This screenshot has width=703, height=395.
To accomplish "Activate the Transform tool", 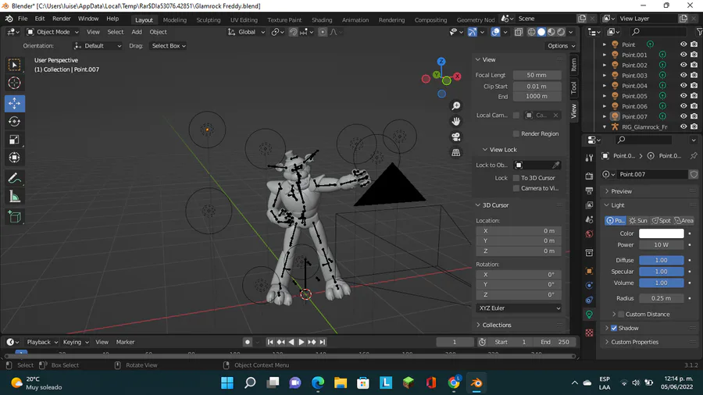I will click(x=14, y=157).
